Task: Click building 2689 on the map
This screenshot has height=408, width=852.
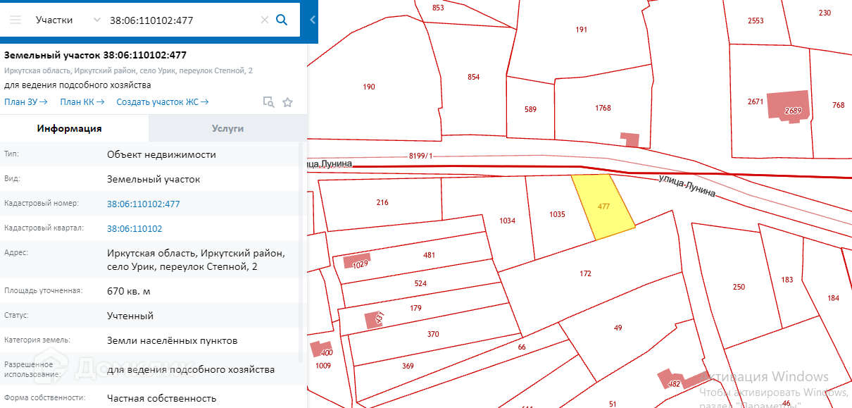Action: click(788, 106)
